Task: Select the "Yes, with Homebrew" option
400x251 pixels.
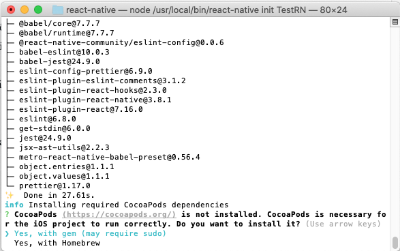Action: 57,243
